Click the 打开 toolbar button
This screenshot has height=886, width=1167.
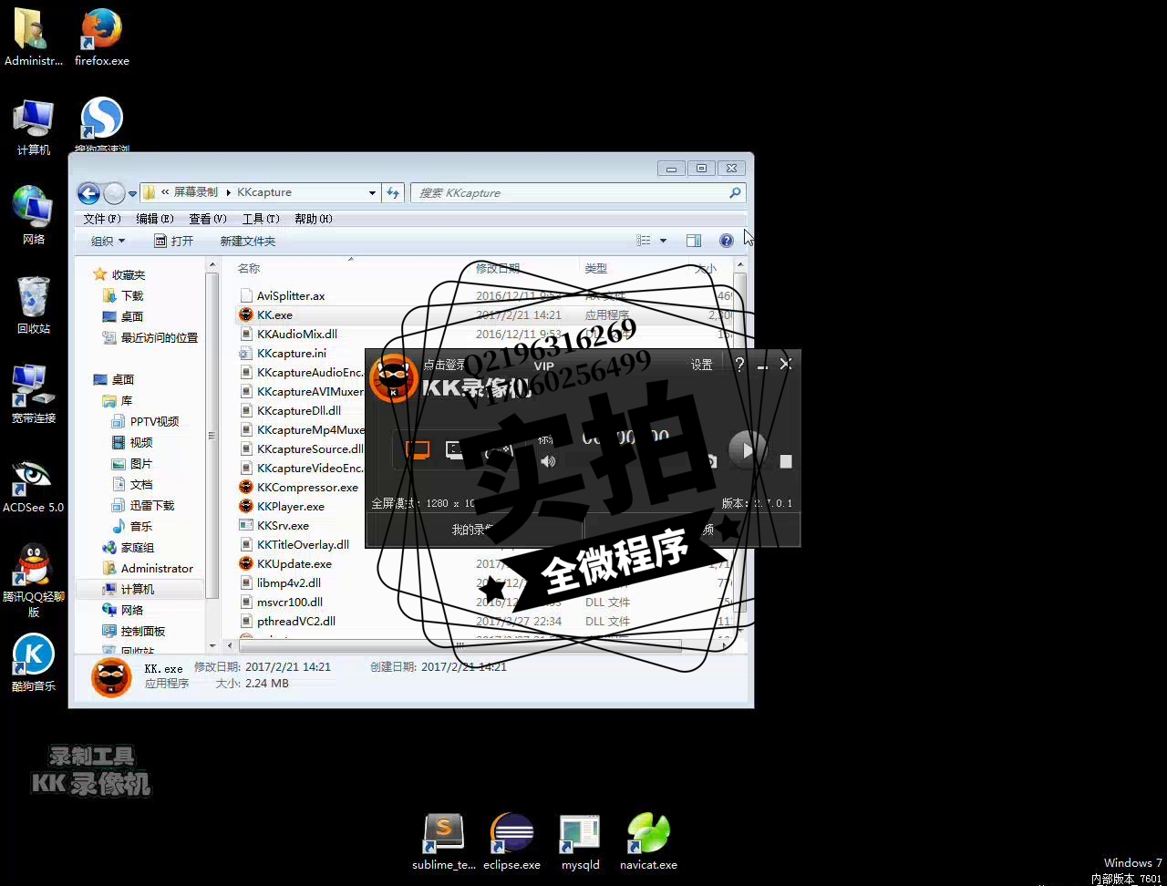coord(173,241)
